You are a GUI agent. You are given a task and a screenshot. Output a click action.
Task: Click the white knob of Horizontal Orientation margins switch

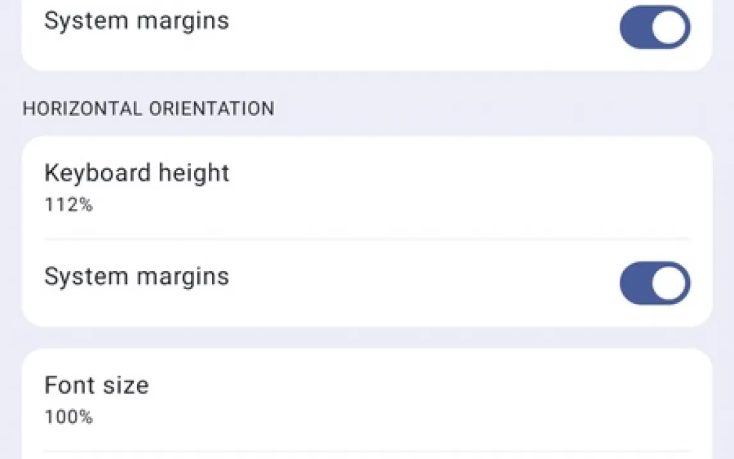(x=669, y=283)
